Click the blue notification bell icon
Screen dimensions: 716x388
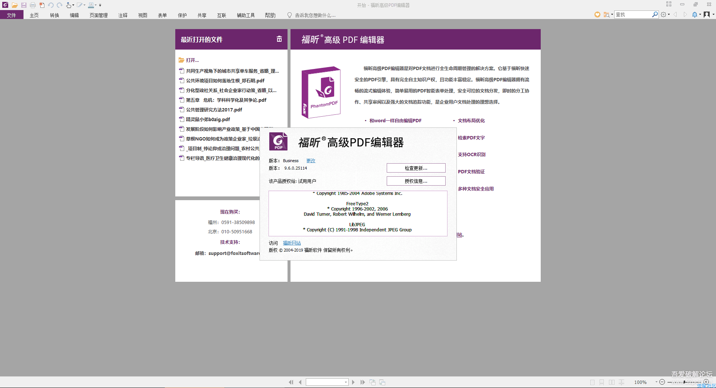point(694,15)
